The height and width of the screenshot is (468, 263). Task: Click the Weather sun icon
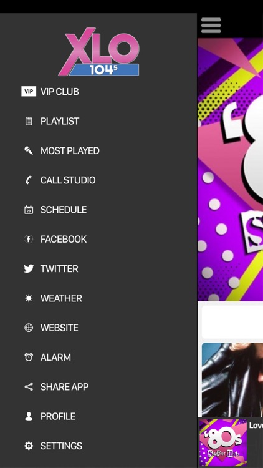coord(29,298)
